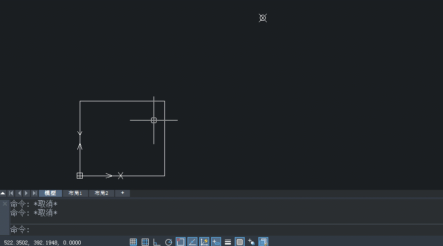Click the object snap icon
Image resolution: width=443 pixels, height=246 pixels.
(x=181, y=242)
